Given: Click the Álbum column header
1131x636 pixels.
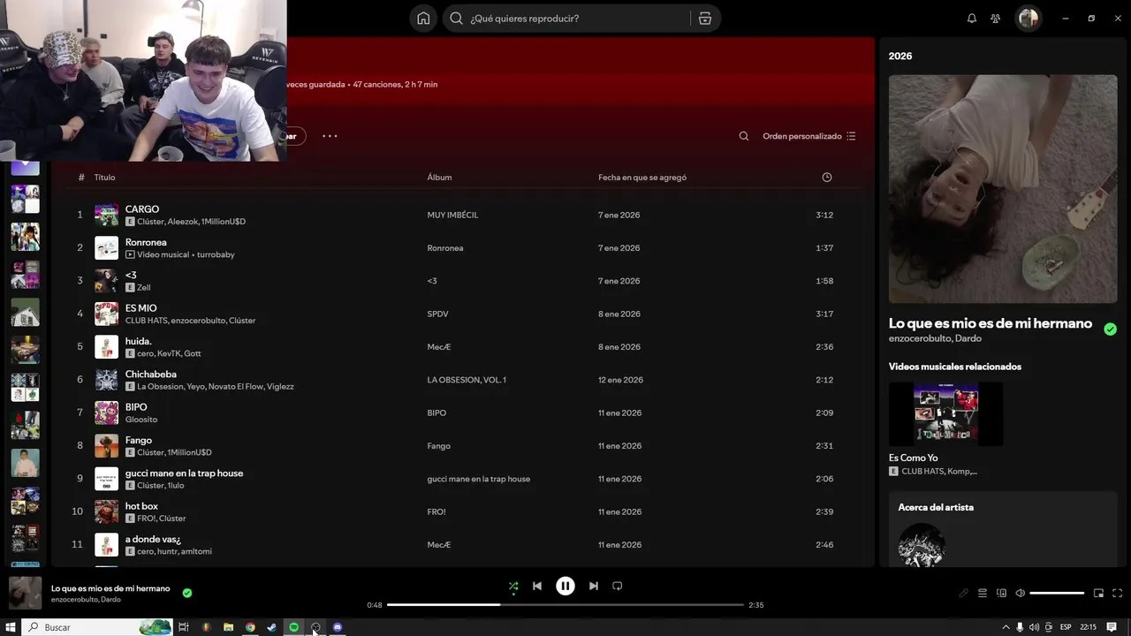Looking at the screenshot, I should (x=439, y=178).
